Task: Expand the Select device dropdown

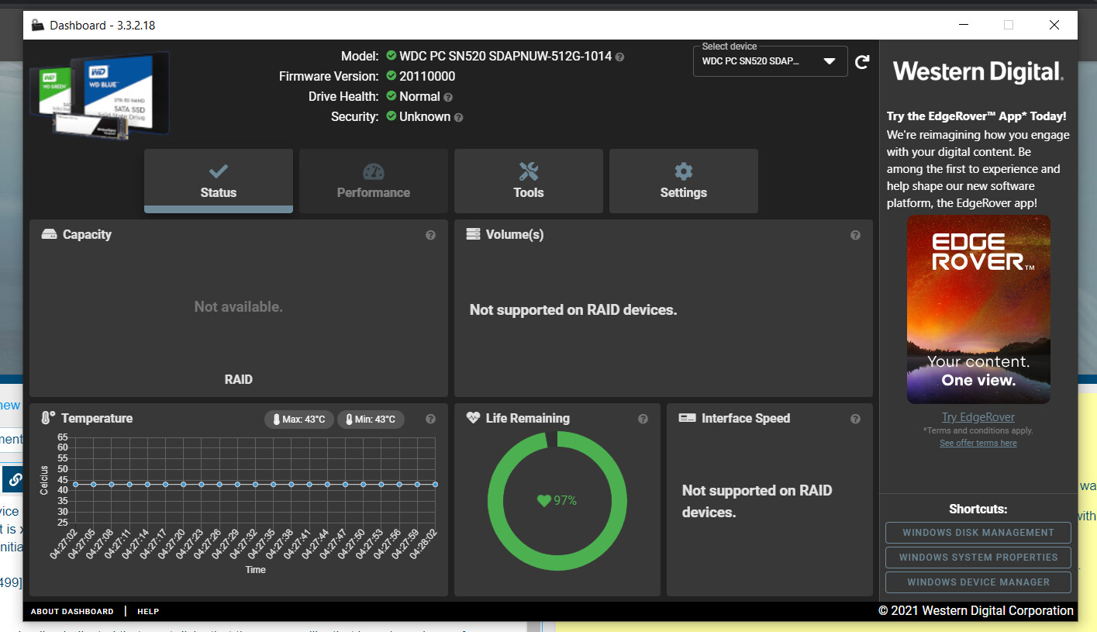Action: pyautogui.click(x=770, y=61)
